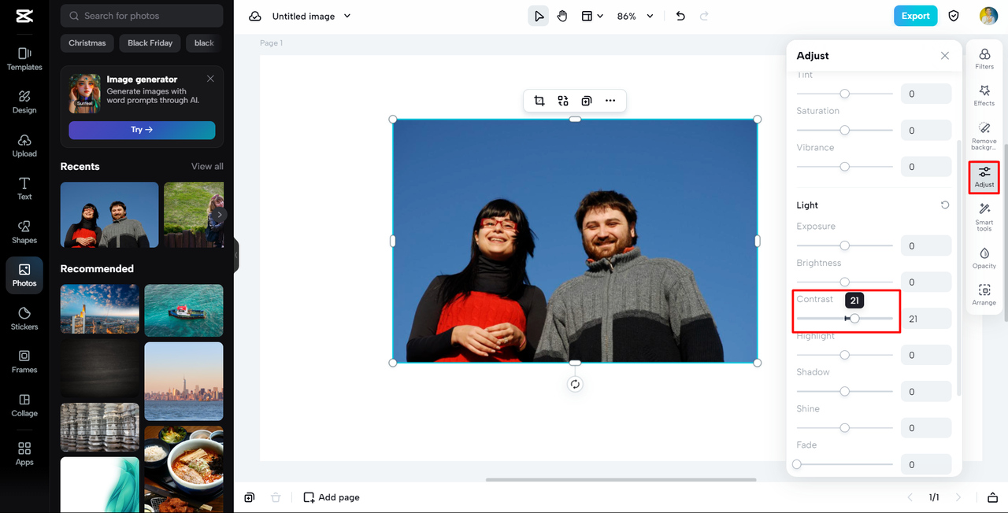1008x513 pixels.
Task: Click the Replace icon in floating toolbar
Action: click(562, 101)
